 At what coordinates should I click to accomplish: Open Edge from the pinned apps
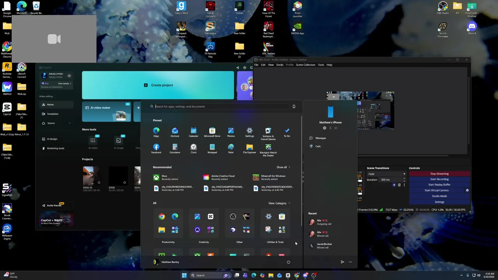pos(156,132)
